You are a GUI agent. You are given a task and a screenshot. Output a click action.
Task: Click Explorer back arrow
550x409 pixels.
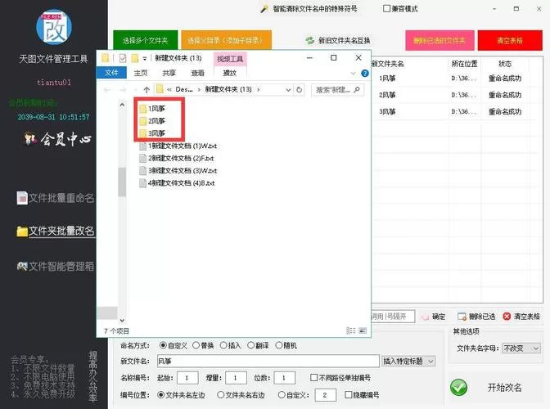point(107,90)
